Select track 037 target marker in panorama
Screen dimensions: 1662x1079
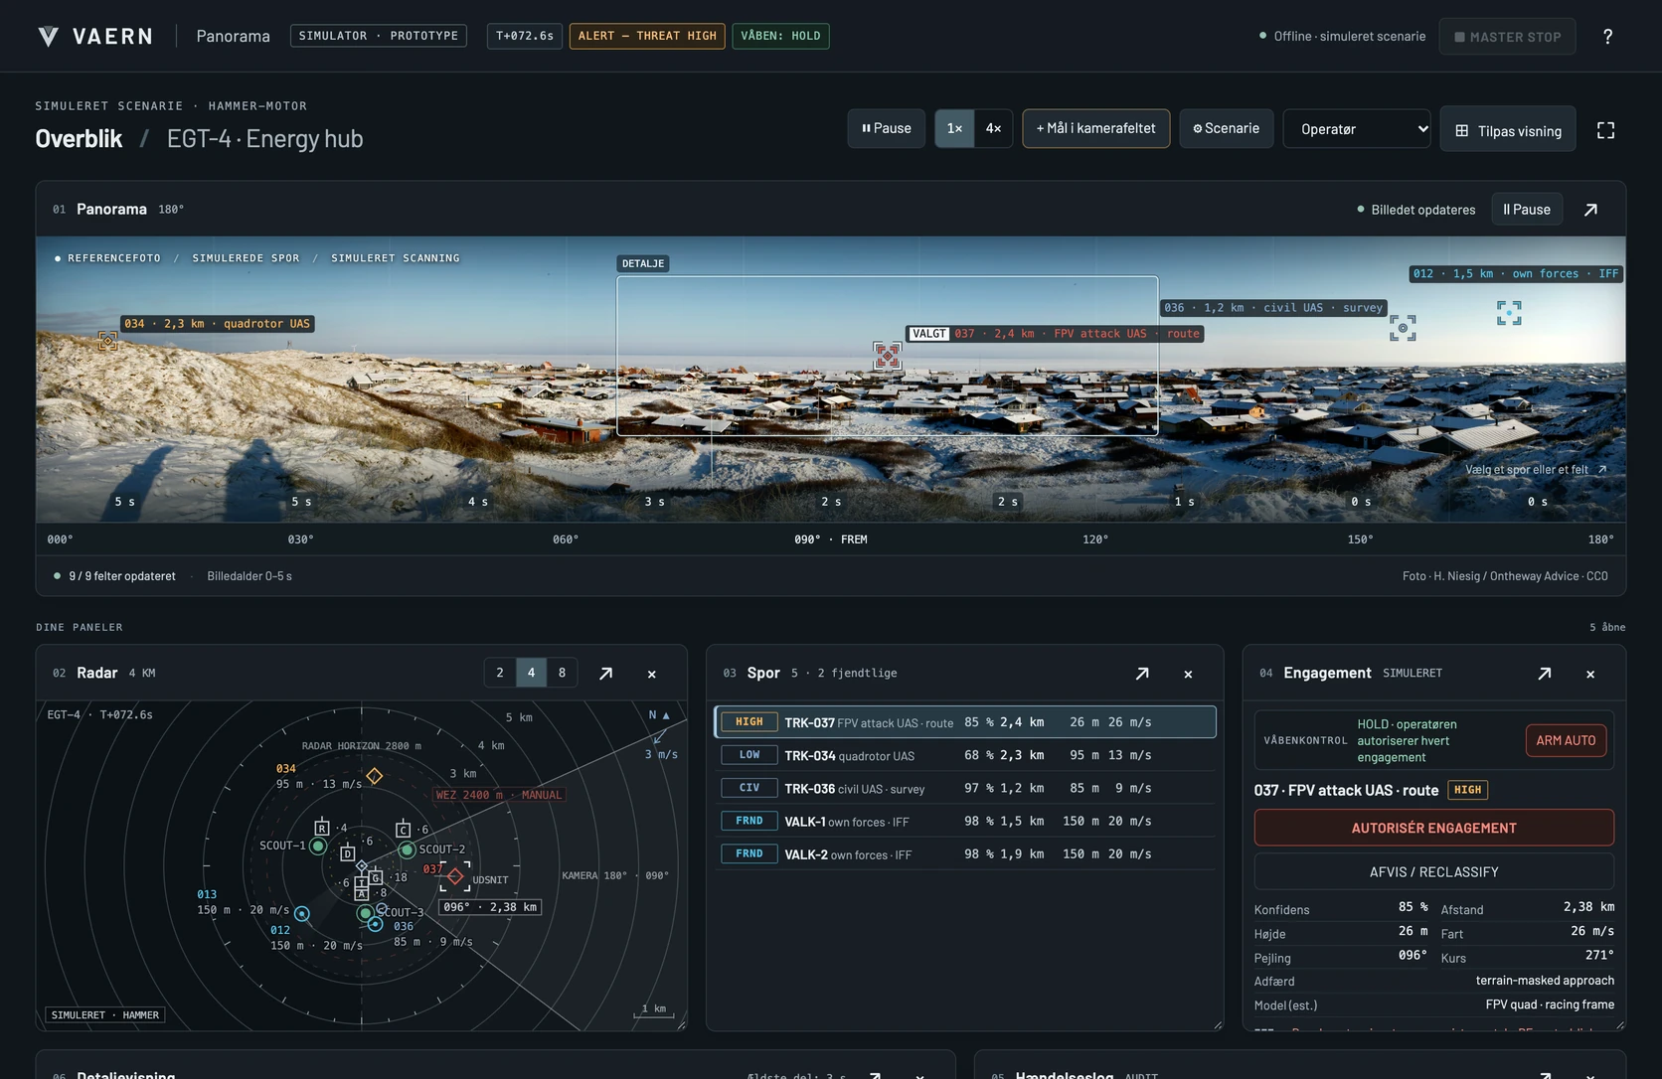pyautogui.click(x=888, y=356)
